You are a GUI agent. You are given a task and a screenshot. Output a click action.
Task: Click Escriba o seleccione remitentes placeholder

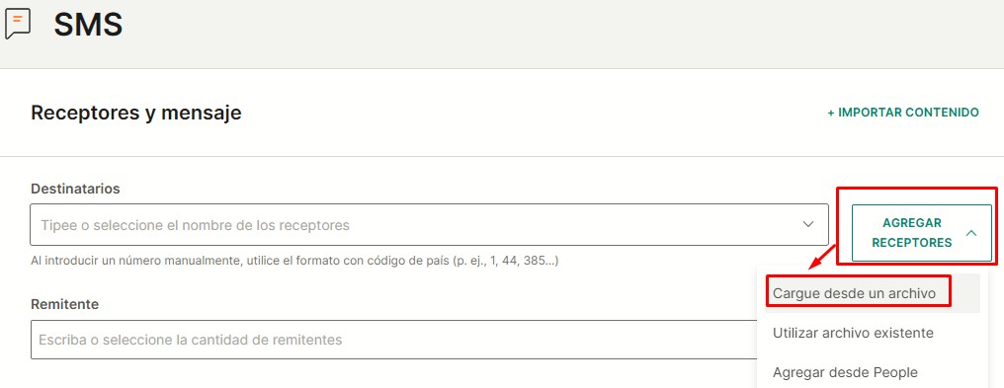point(190,340)
